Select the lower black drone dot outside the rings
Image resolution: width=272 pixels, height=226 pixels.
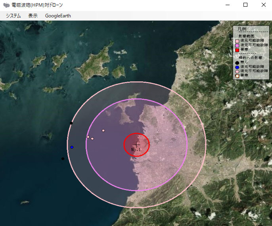click(63, 159)
